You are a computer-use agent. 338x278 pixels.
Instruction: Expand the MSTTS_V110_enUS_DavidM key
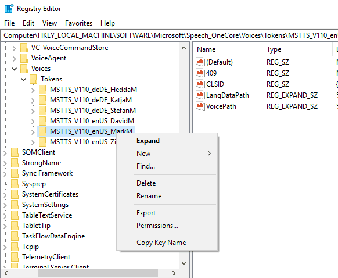pos(33,122)
